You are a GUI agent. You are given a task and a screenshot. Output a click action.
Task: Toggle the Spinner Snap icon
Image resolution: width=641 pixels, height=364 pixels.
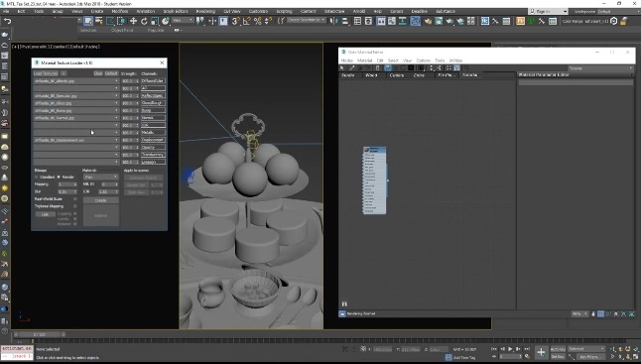[x=269, y=21]
